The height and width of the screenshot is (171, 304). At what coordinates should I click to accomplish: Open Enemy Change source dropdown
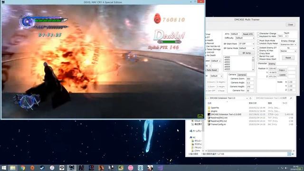tap(288, 45)
